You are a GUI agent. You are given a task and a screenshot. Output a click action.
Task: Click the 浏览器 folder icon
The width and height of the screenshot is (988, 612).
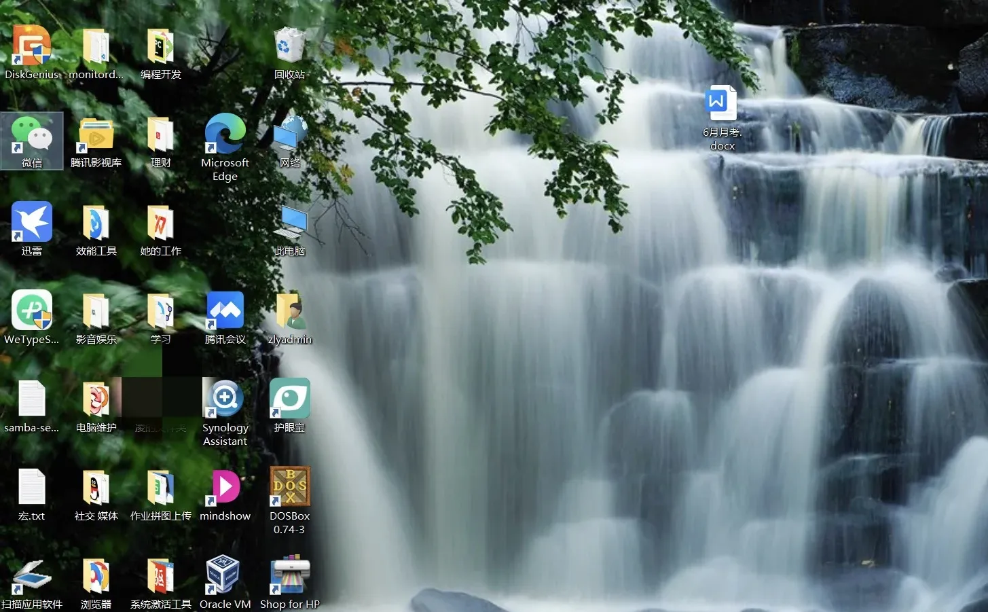coord(96,576)
